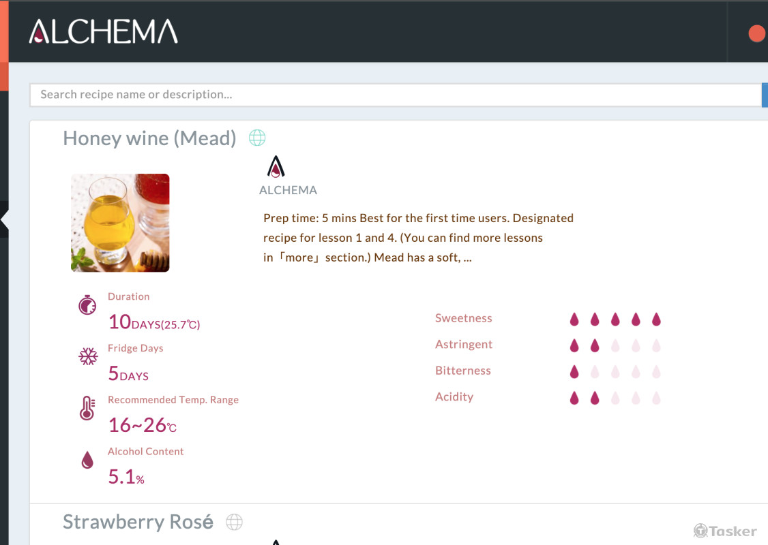Click the ALCHEMA author name link
The width and height of the screenshot is (768, 545).
[288, 190]
